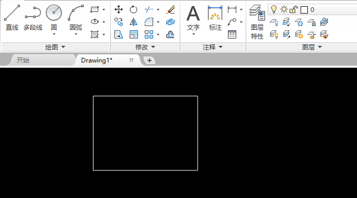The width and height of the screenshot is (357, 198).
Task: Activate the Fillet tool
Action: [149, 22]
